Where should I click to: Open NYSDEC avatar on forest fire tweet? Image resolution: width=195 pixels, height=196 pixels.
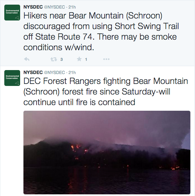click(12, 78)
